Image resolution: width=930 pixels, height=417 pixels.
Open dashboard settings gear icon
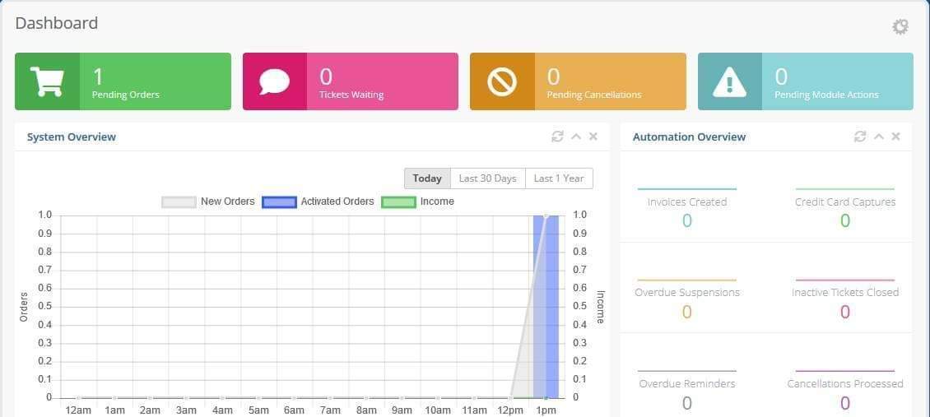[900, 26]
